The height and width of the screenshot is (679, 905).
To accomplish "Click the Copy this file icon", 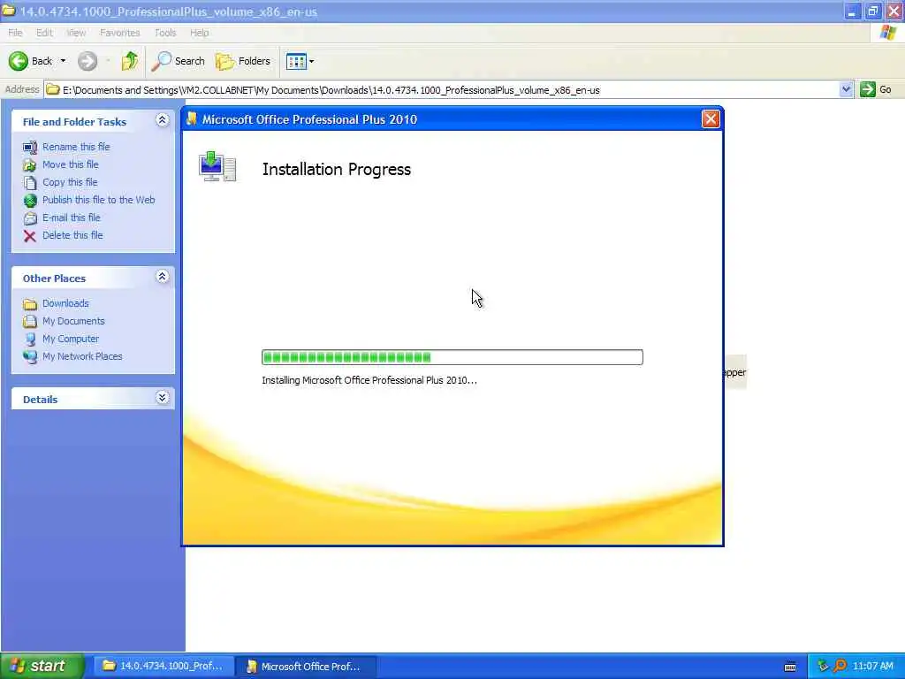I will (30, 183).
